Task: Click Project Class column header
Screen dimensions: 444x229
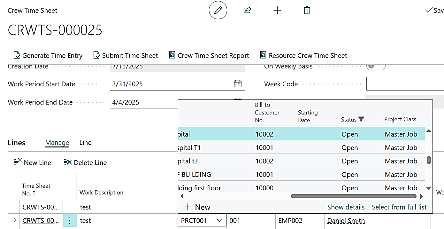Action: [x=400, y=119]
